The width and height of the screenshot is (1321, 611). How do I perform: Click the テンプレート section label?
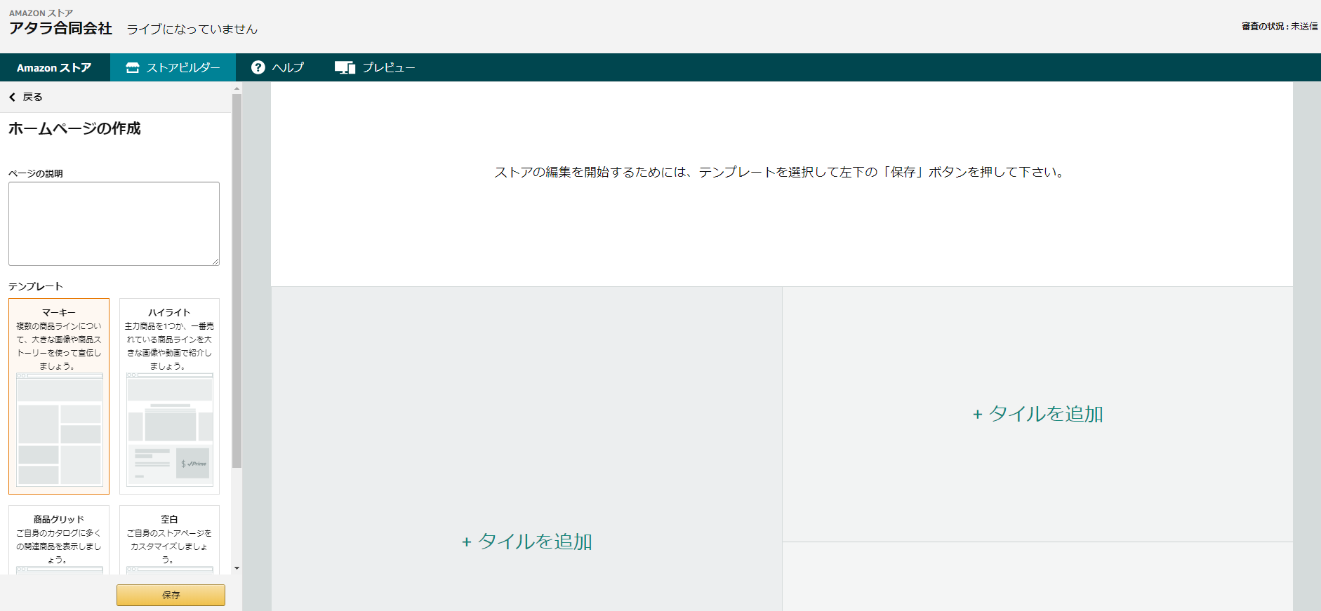tap(36, 286)
